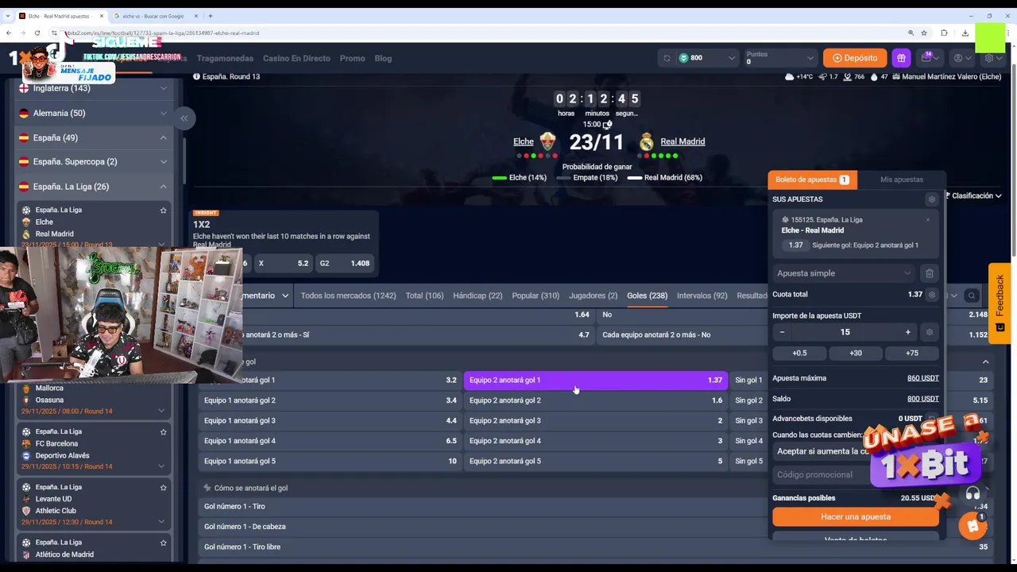Star the Atlético de Madrid match
Viewport: 1017px width, 572px height.
coord(164,543)
